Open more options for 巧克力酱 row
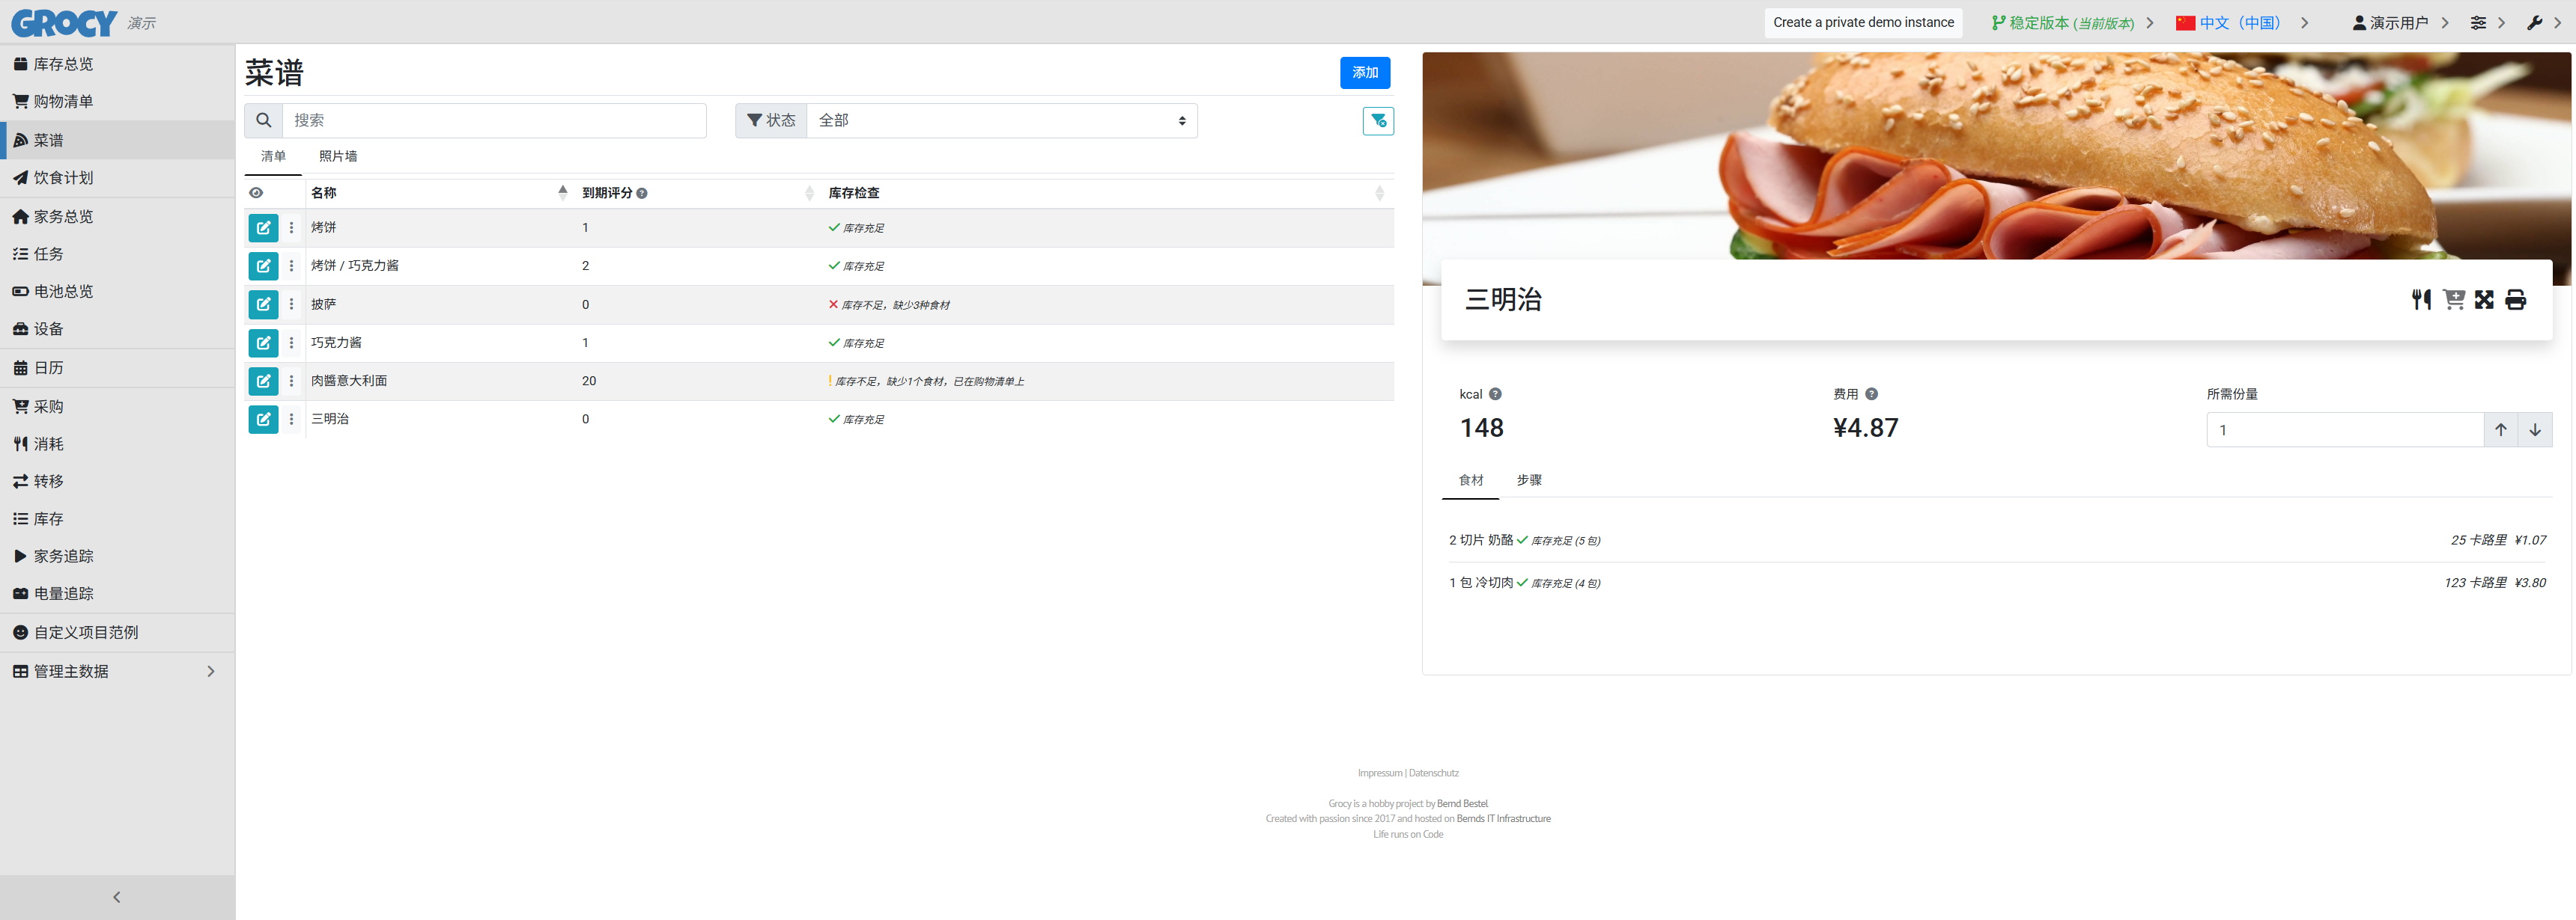Image resolution: width=2576 pixels, height=920 pixels. (292, 343)
